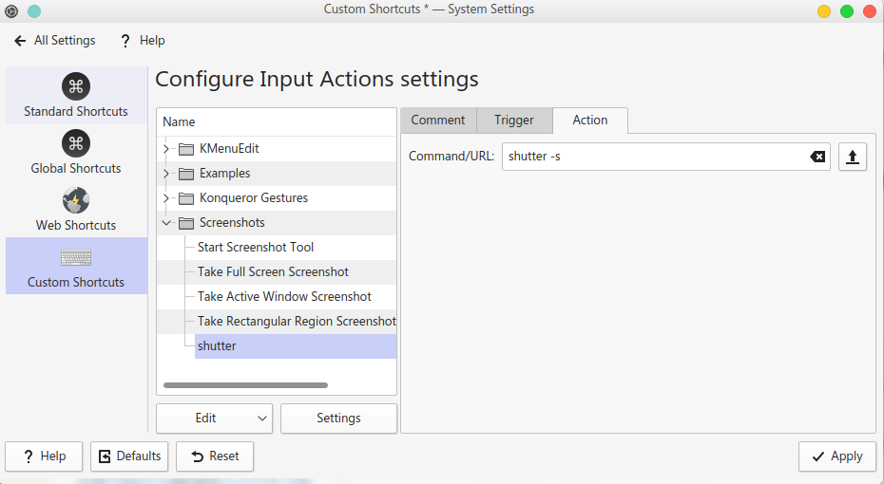Switch to the Comment tab
Viewport: 884px width, 484px height.
437,121
